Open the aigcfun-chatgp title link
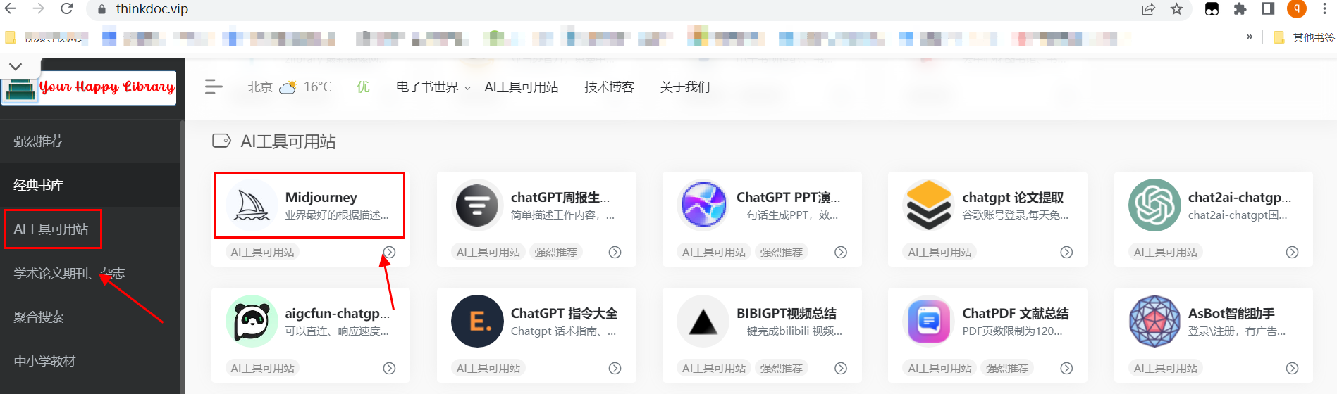This screenshot has height=394, width=1337. click(x=338, y=314)
